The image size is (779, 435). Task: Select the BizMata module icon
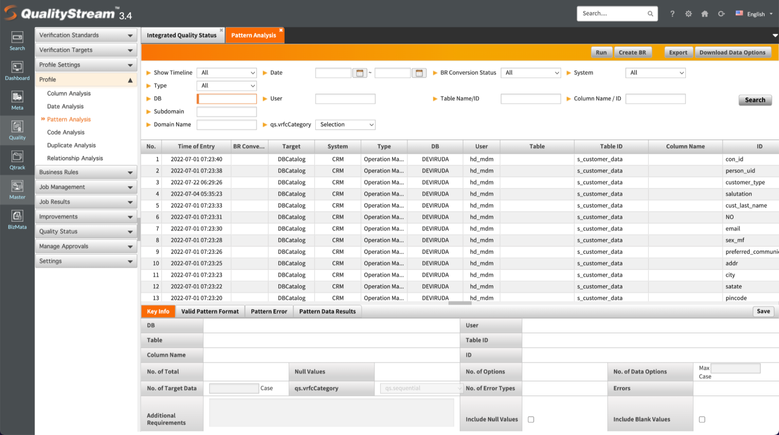pos(17,219)
